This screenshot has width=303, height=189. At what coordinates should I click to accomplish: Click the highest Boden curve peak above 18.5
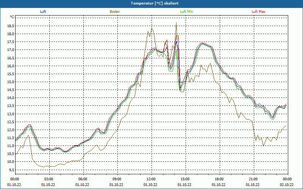pos(176,23)
